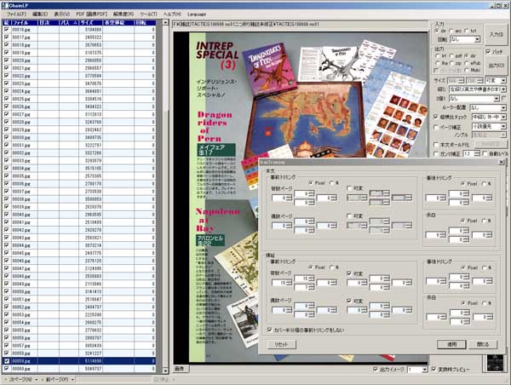Click the 入力(I) button
Viewport: 511px width, 385px height.
pyautogui.click(x=496, y=34)
